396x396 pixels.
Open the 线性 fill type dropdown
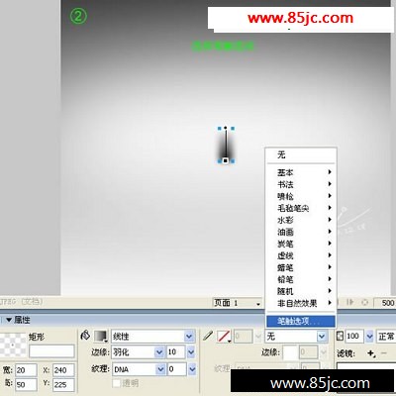pos(152,337)
